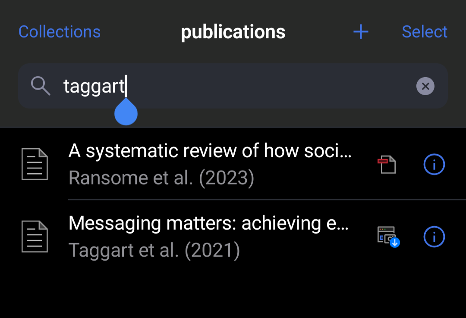Tap Select to choose multiple items
The height and width of the screenshot is (318, 466).
[x=425, y=32]
